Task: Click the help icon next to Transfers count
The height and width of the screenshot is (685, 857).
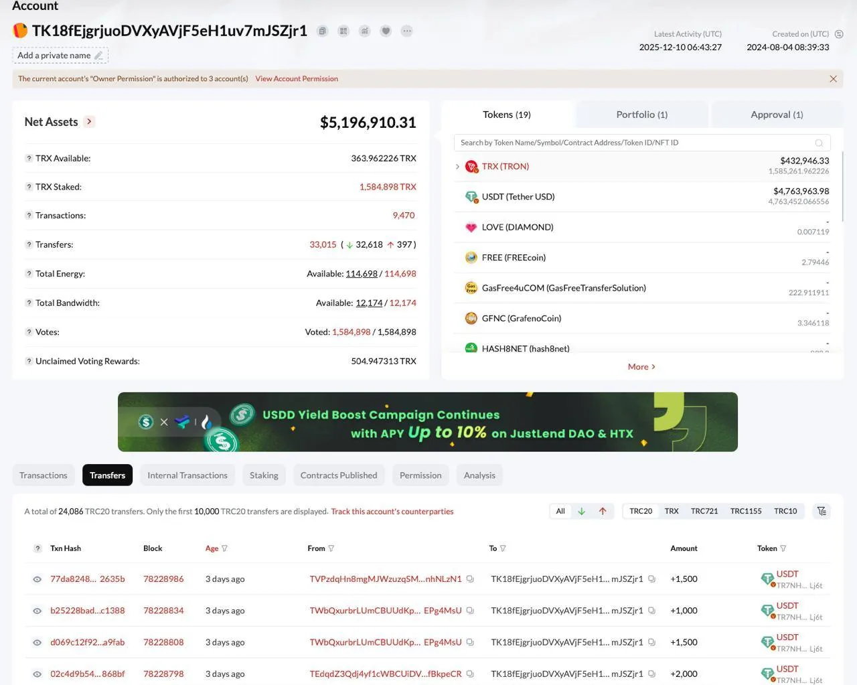Action: (29, 245)
